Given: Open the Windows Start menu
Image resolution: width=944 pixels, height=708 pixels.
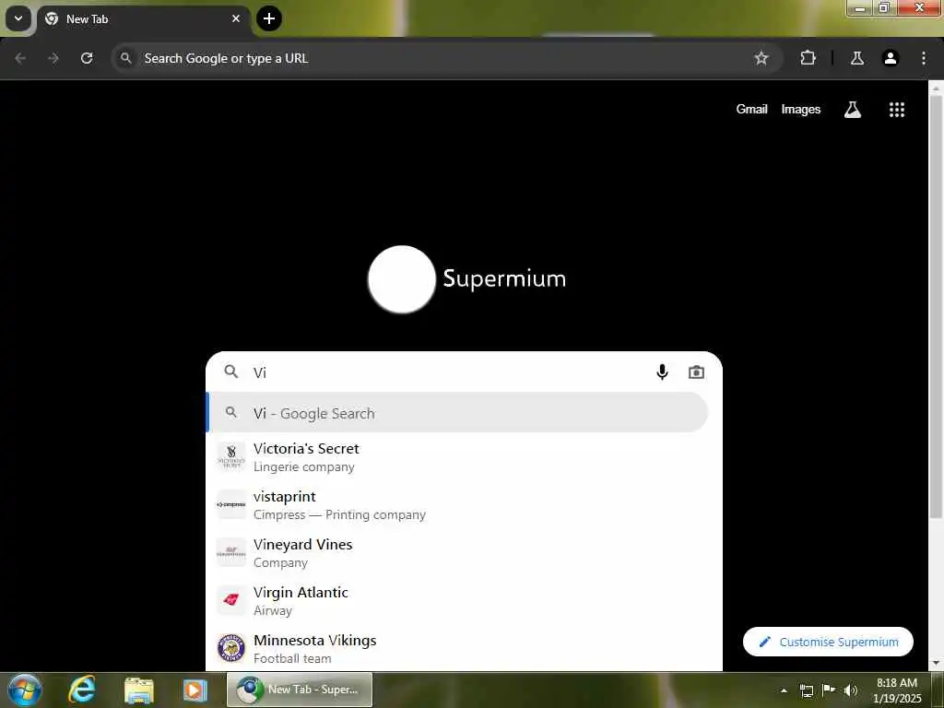Looking at the screenshot, I should coord(24,690).
